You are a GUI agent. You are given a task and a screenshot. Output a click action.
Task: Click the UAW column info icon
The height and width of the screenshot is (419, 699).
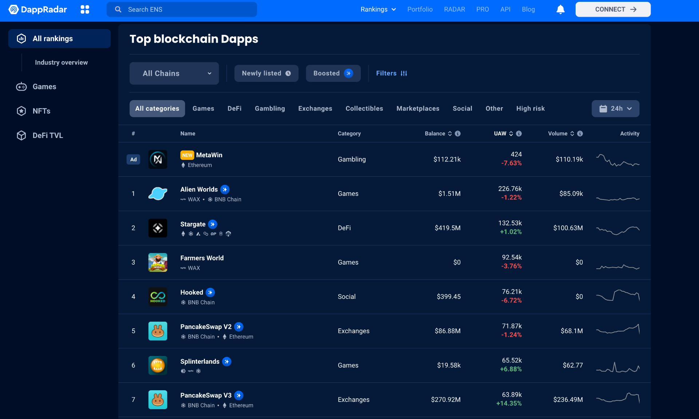tap(519, 134)
